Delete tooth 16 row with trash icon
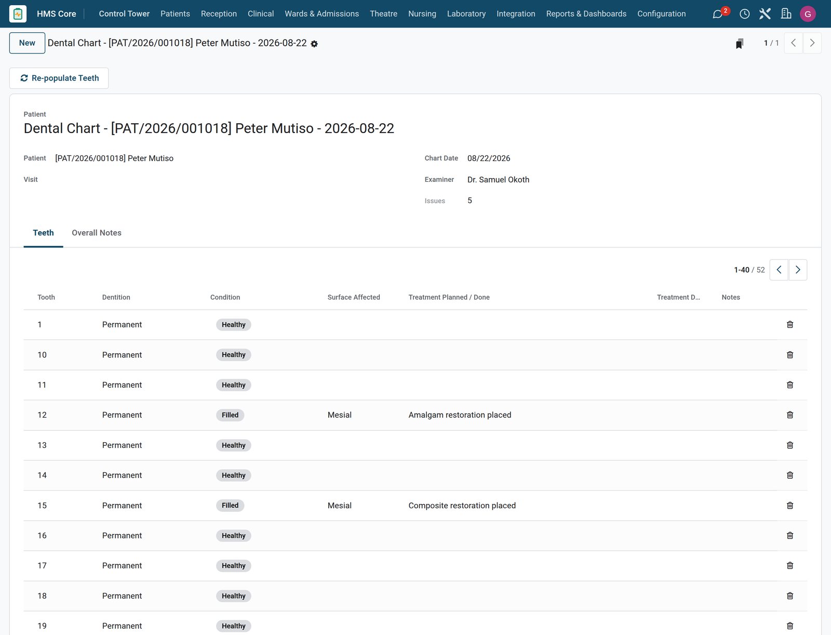831x635 pixels. pos(790,536)
